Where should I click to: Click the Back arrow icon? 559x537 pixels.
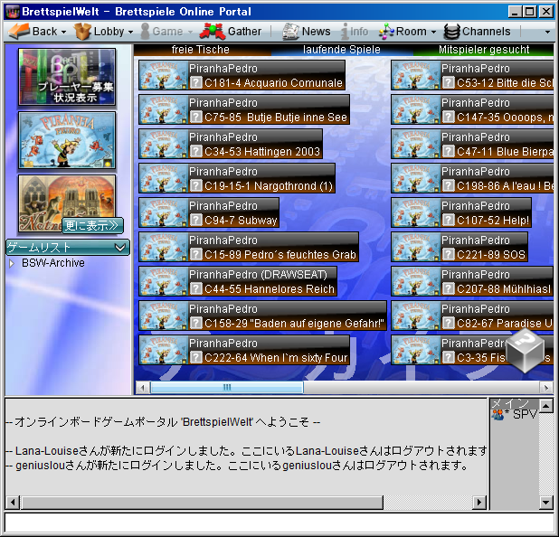pos(19,32)
